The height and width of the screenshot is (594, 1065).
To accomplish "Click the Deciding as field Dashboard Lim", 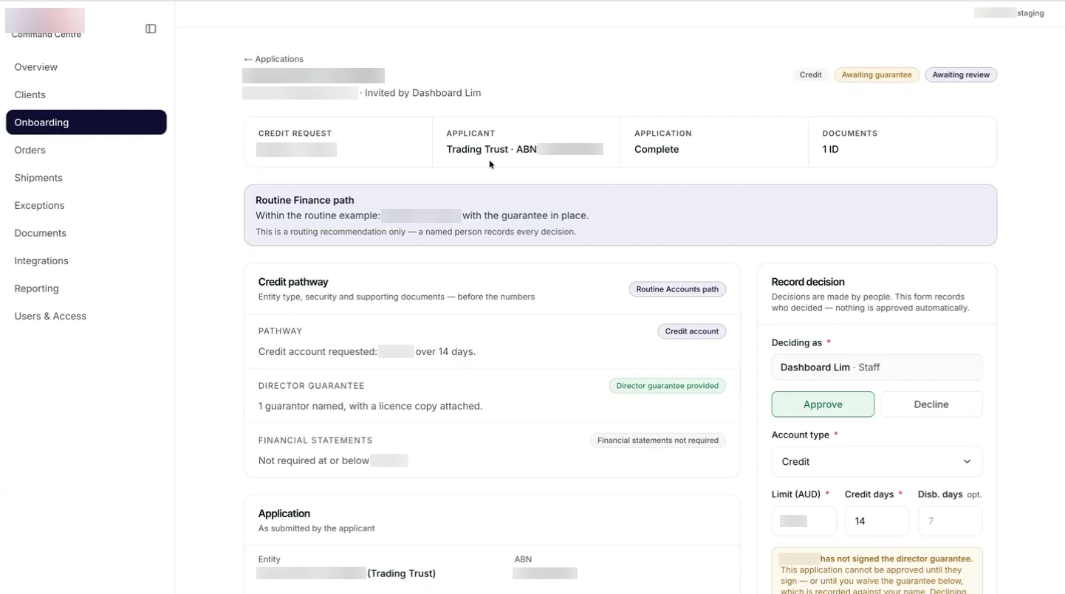I will [x=877, y=367].
